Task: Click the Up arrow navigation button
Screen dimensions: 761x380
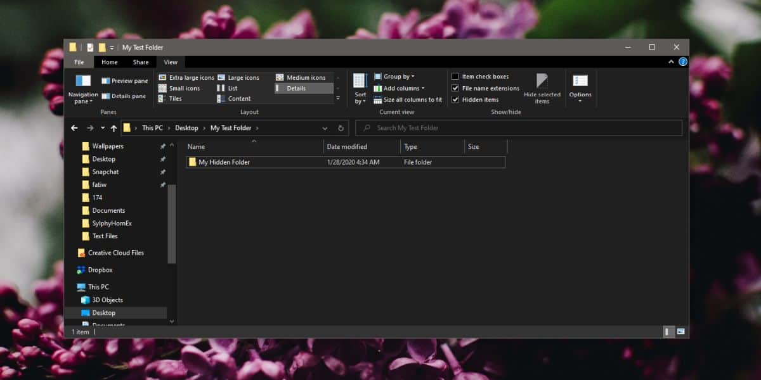Action: [114, 128]
